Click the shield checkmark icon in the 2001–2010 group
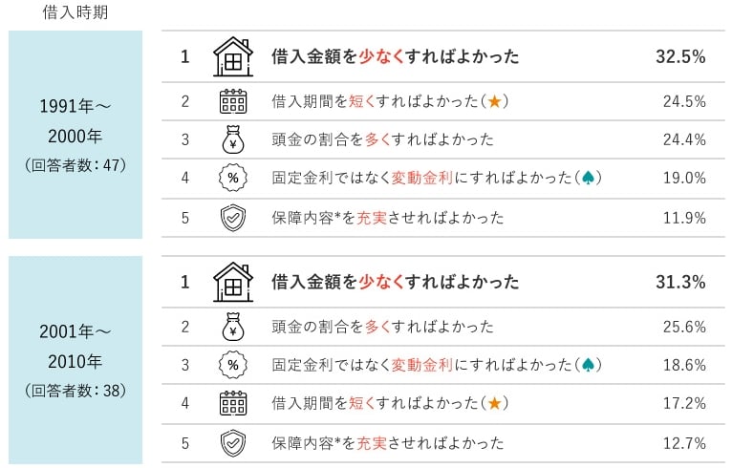Screen dimensions: 732x468 point(232,443)
